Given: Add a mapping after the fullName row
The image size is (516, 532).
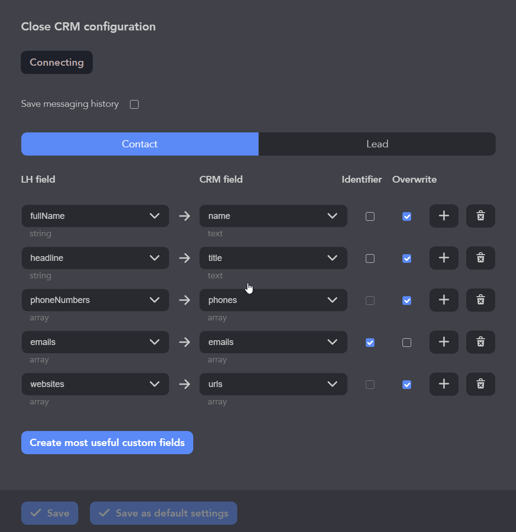Looking at the screenshot, I should click(x=444, y=216).
